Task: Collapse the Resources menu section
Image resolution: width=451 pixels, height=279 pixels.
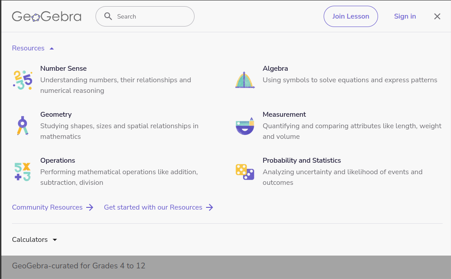Action: click(x=33, y=48)
